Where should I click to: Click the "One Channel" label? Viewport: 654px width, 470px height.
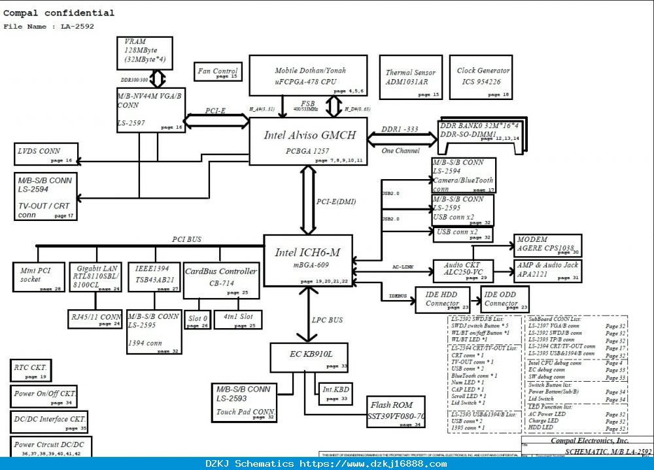(400, 150)
